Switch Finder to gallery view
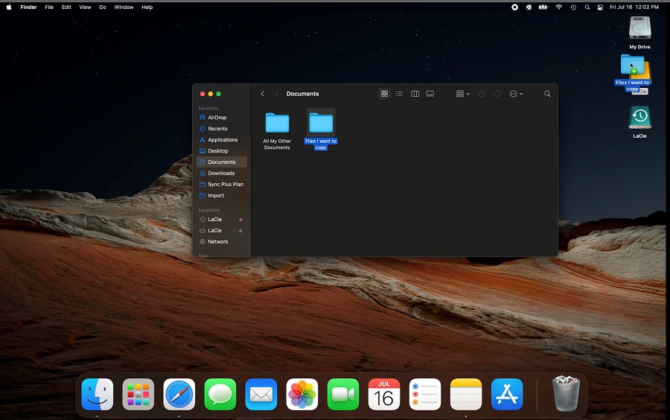 [x=430, y=94]
